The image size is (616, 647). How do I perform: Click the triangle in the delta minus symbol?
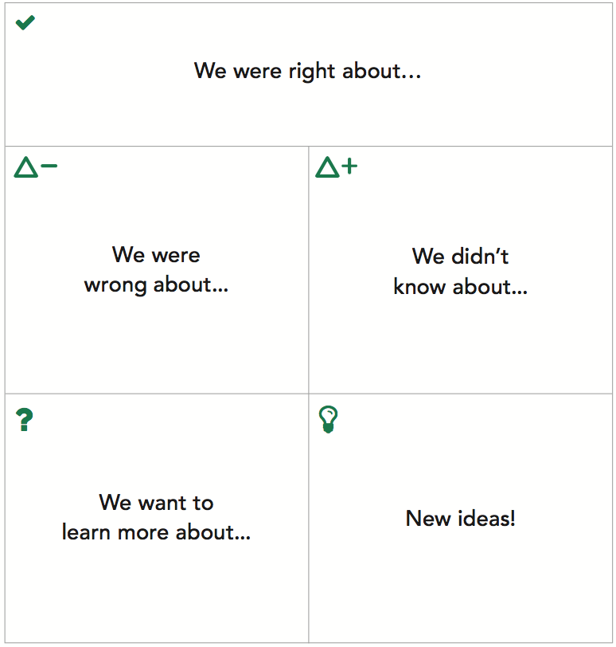pyautogui.click(x=26, y=167)
